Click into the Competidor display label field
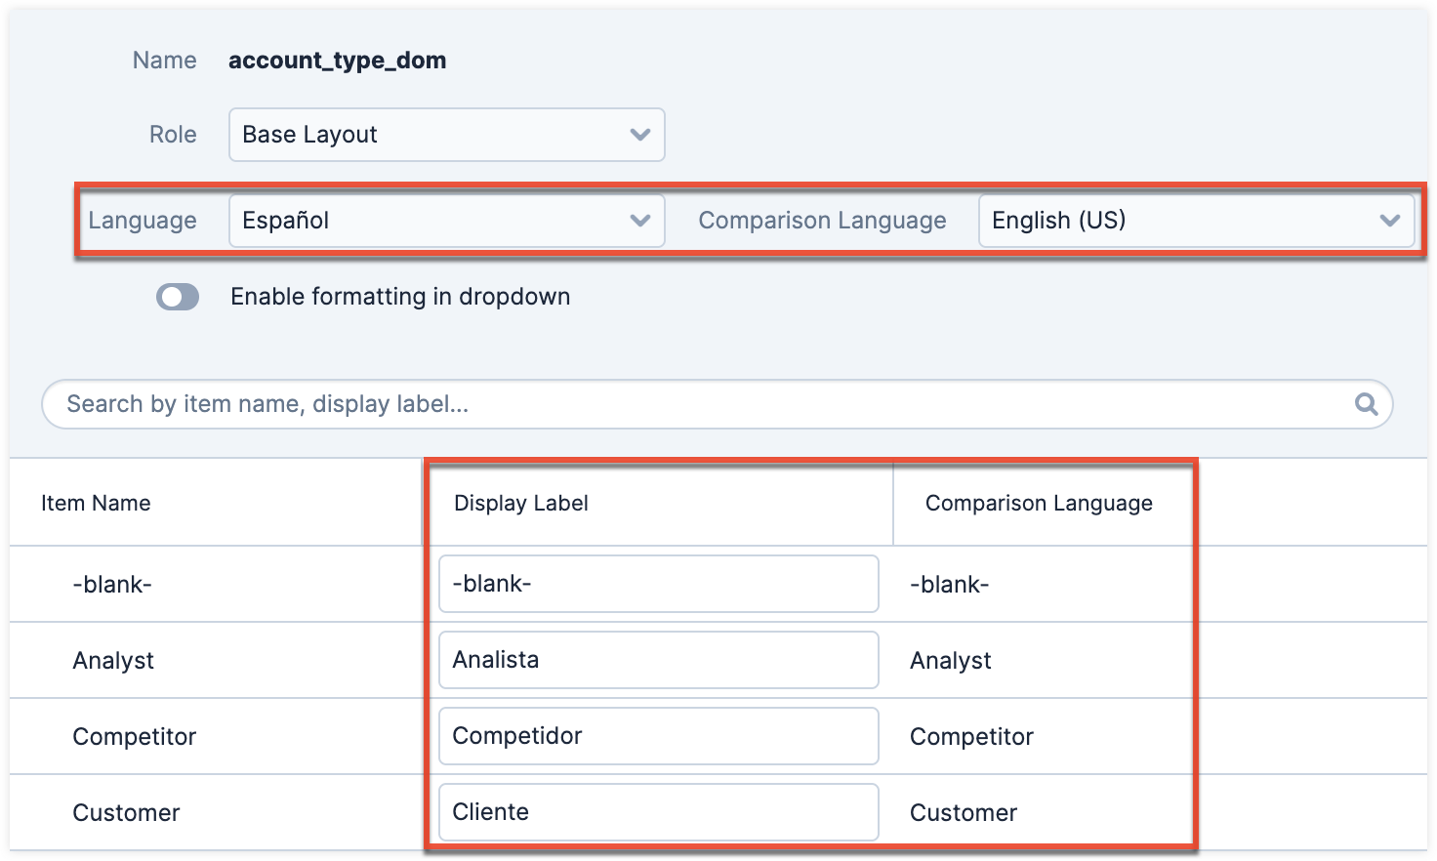 click(x=658, y=736)
